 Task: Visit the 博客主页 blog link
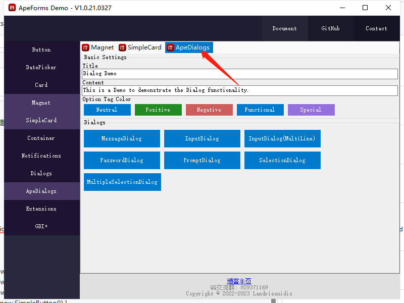[x=239, y=281]
